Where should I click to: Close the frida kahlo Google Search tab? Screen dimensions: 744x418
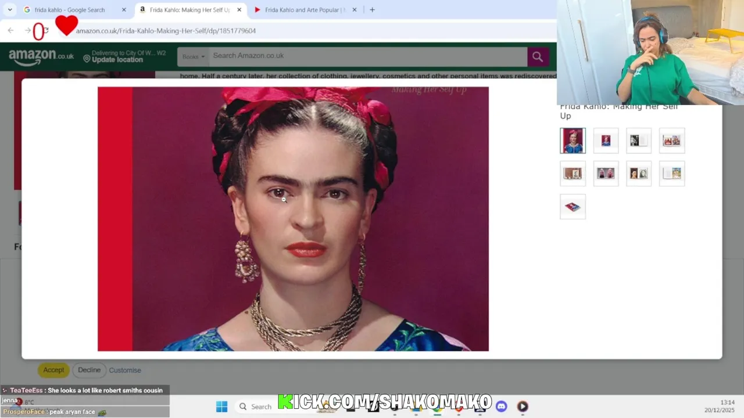pyautogui.click(x=124, y=10)
